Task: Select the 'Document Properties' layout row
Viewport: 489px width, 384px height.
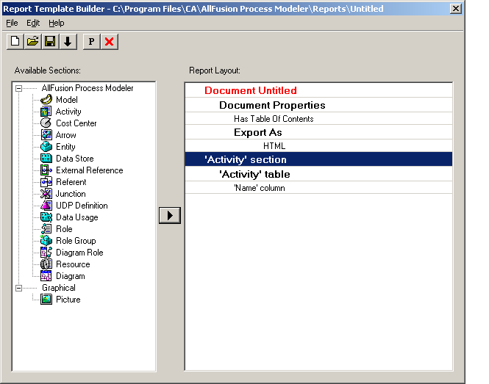Action: pos(318,105)
